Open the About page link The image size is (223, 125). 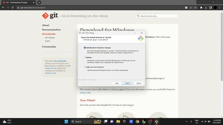pos(46,25)
